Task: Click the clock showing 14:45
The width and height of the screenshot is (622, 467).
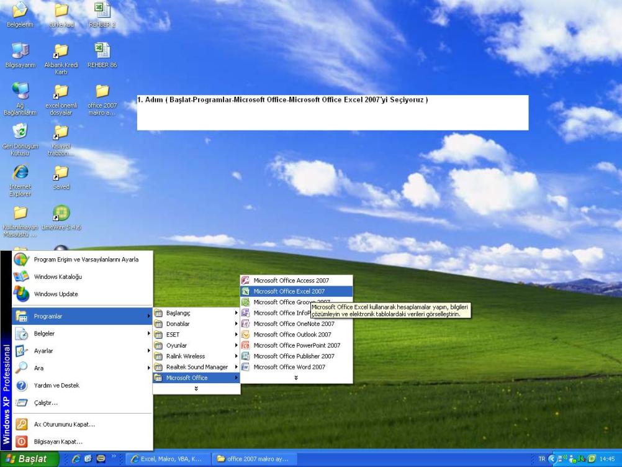Action: coord(607,459)
